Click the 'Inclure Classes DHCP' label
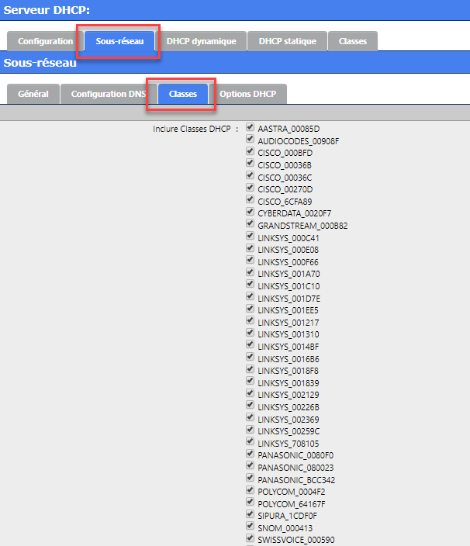Screen dimensions: 470x546 coord(192,129)
